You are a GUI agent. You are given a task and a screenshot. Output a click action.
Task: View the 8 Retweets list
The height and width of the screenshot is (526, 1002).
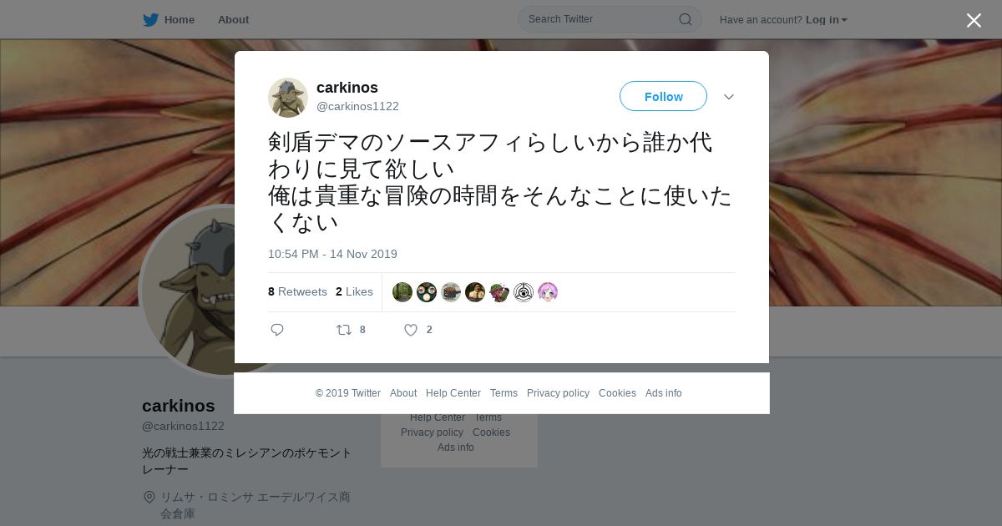tap(297, 291)
